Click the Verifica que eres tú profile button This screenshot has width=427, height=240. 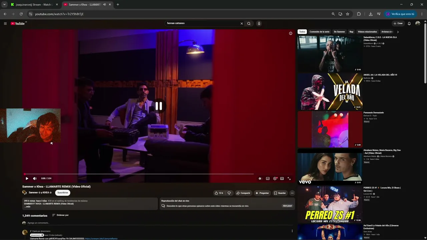pyautogui.click(x=400, y=14)
